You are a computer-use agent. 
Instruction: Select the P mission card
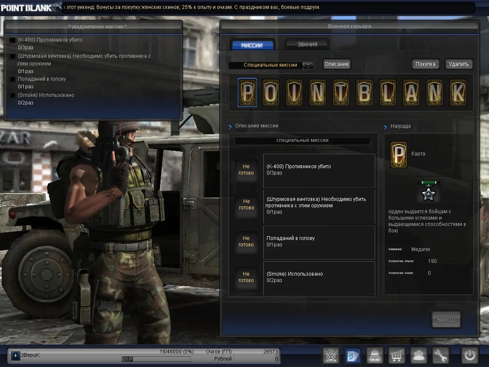click(x=247, y=92)
